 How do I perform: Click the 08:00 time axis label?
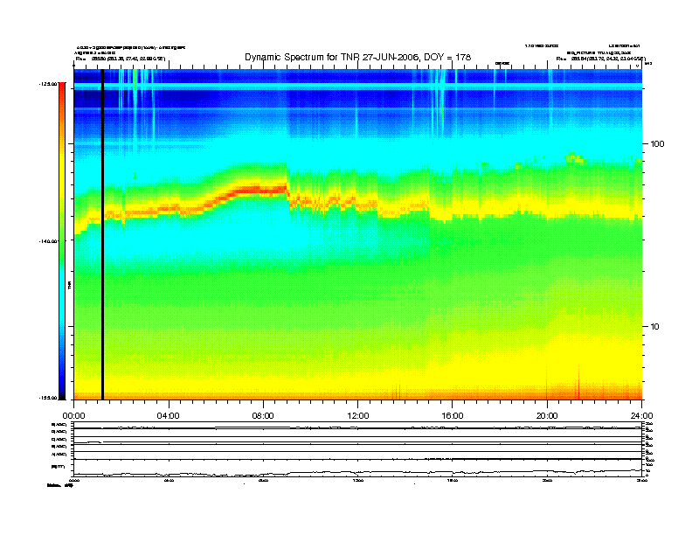(263, 416)
